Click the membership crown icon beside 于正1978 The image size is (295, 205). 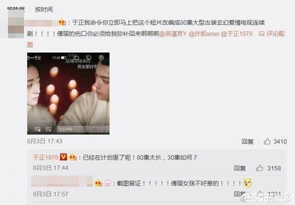[x=73, y=157]
